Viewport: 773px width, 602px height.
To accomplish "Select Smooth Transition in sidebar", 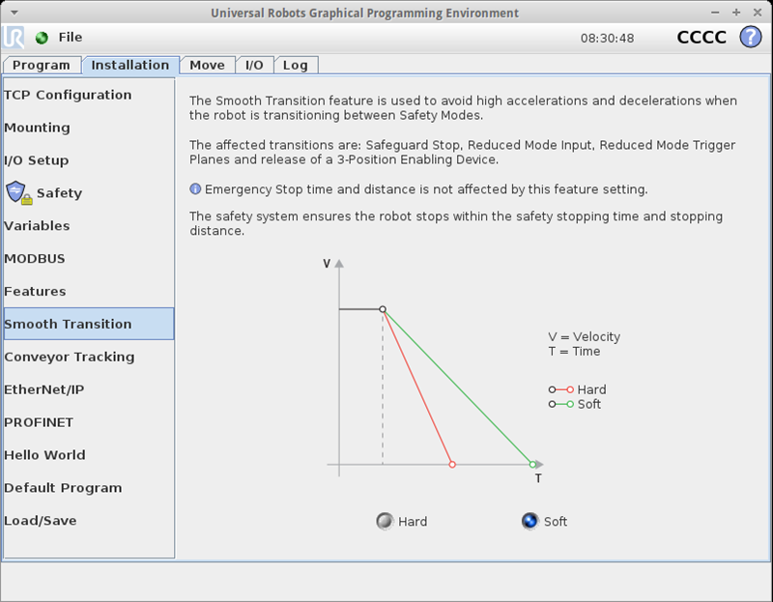I will click(89, 324).
